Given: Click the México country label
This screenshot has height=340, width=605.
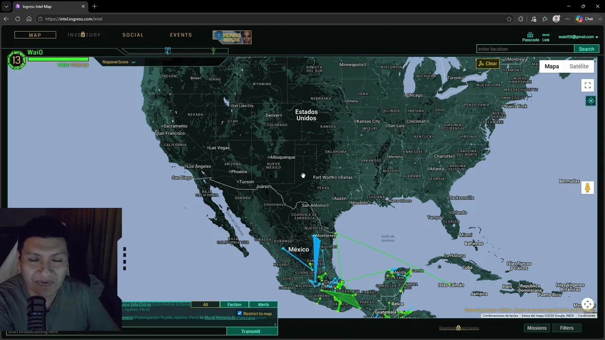Looking at the screenshot, I should pos(298,249).
